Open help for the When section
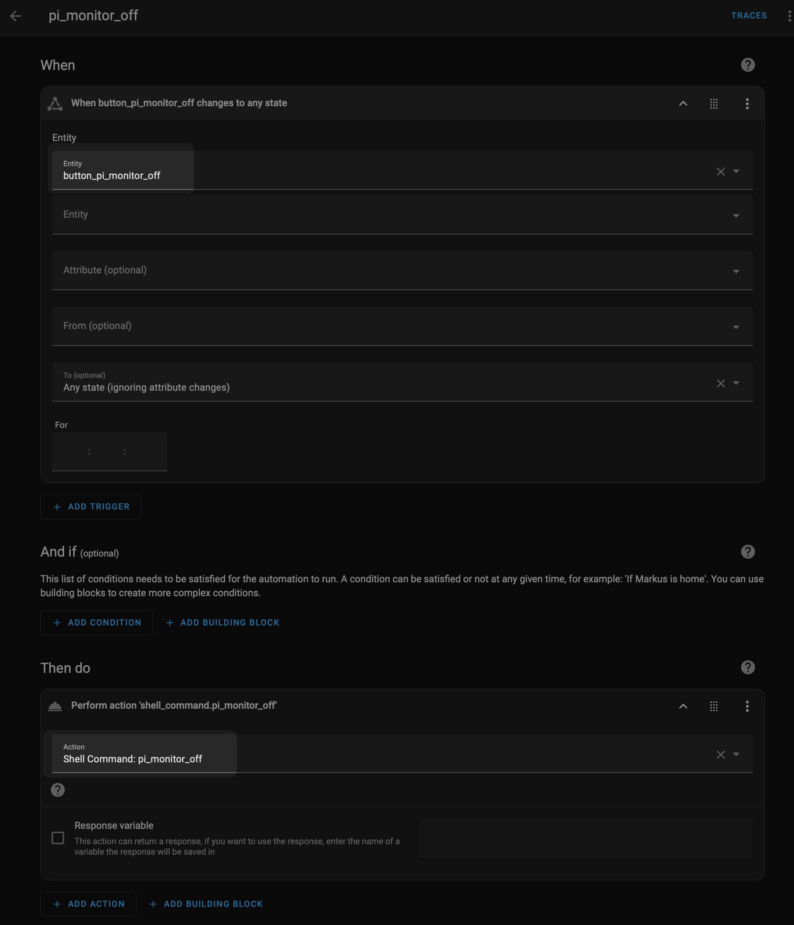 click(x=748, y=65)
